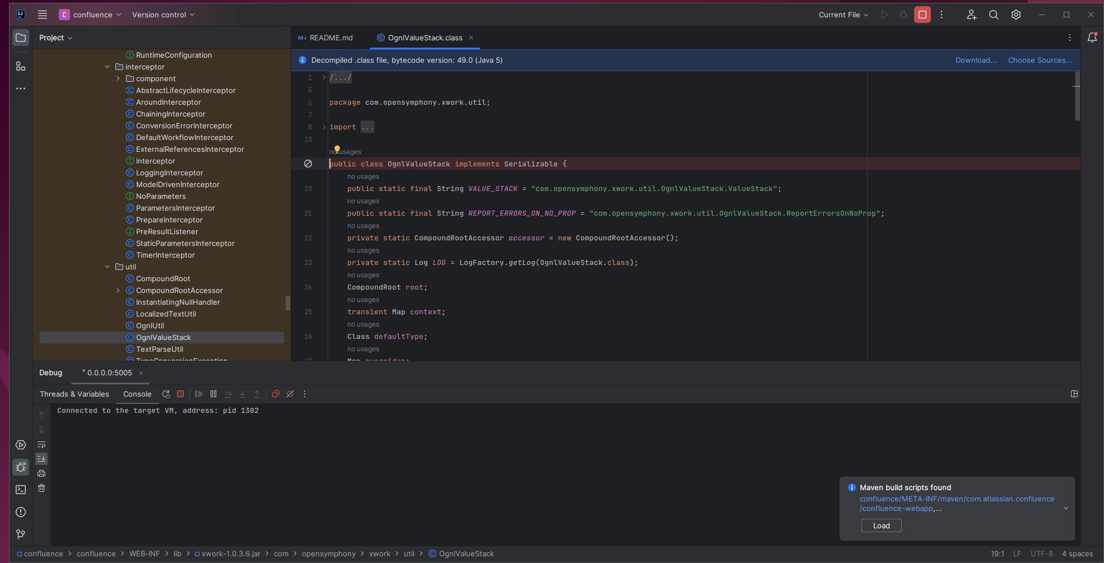Select the Console tab
This screenshot has height=563, width=1104.
[x=137, y=394]
